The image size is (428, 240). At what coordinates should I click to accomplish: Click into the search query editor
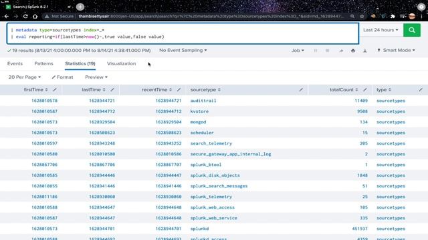(183, 33)
